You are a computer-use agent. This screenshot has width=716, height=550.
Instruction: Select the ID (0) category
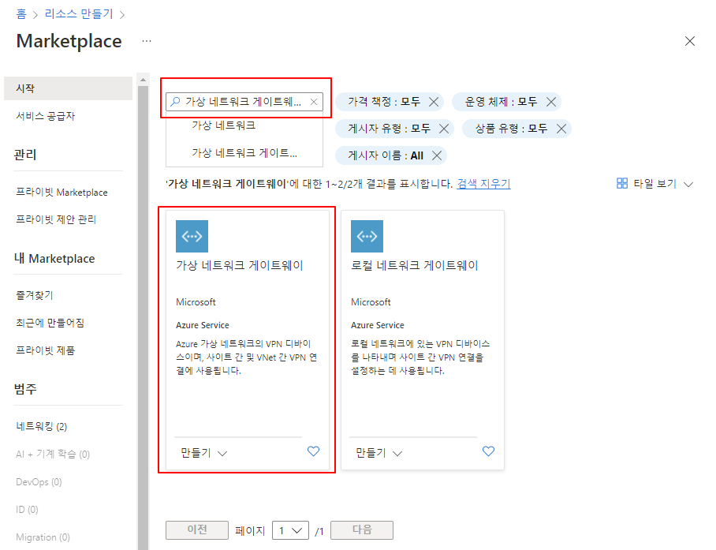27,509
